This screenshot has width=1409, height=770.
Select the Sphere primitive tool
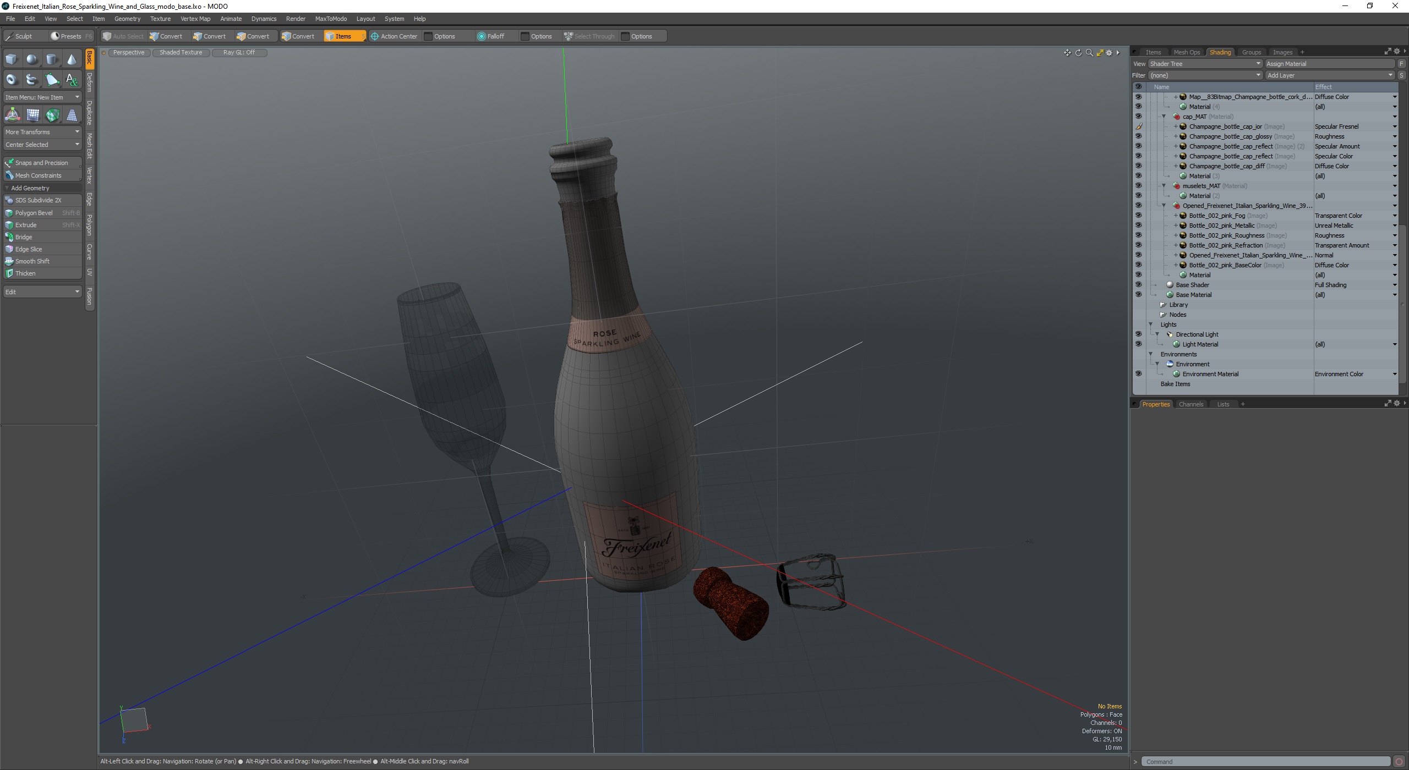click(x=32, y=59)
